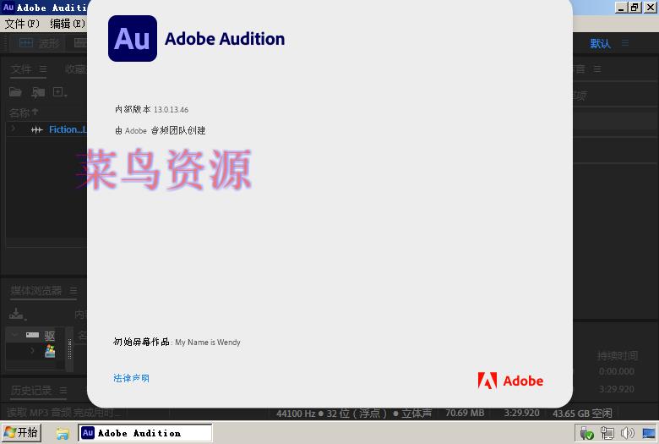
Task: Select the 默认 workspace
Action: 600,43
